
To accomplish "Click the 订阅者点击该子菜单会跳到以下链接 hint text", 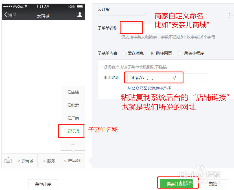I will (x=135, y=67).
